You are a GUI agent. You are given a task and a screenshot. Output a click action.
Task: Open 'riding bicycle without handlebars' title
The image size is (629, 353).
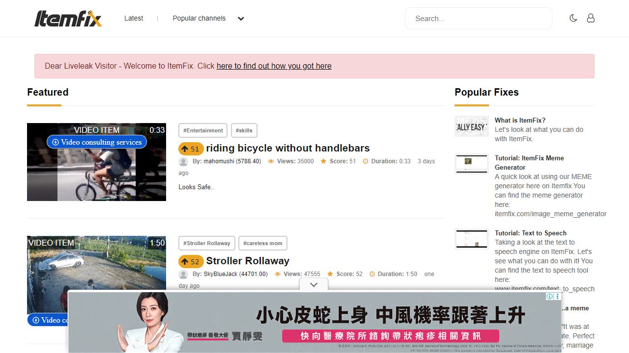tap(288, 148)
